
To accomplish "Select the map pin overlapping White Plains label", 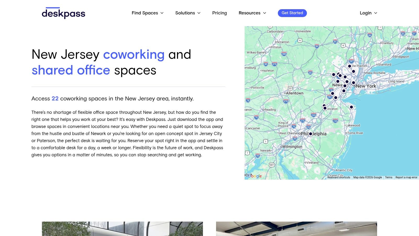I will click(350, 66).
